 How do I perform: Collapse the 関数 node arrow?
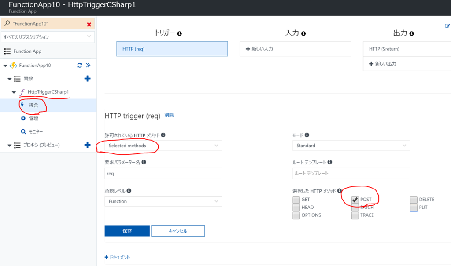point(10,79)
